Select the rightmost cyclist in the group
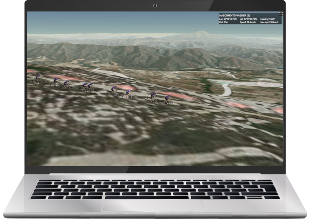Image resolution: width=309 pixels, height=220 pixels. pyautogui.click(x=167, y=100)
